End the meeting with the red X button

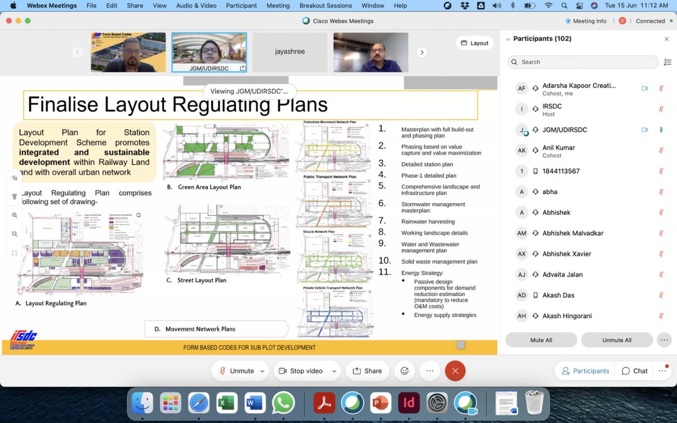[455, 371]
